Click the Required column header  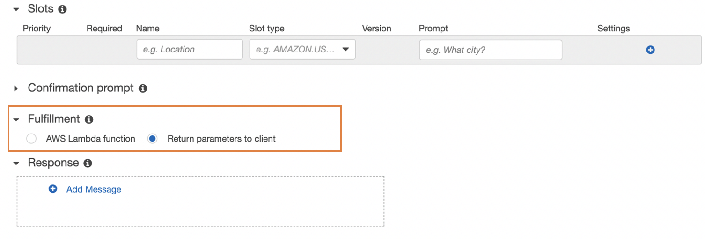(104, 29)
